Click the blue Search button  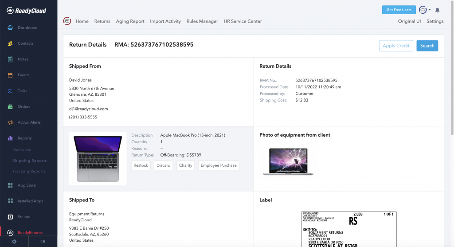click(427, 46)
